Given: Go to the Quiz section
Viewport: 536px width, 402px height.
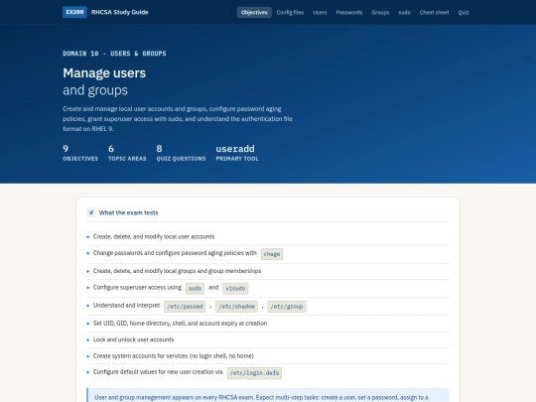Looking at the screenshot, I should click(x=464, y=12).
